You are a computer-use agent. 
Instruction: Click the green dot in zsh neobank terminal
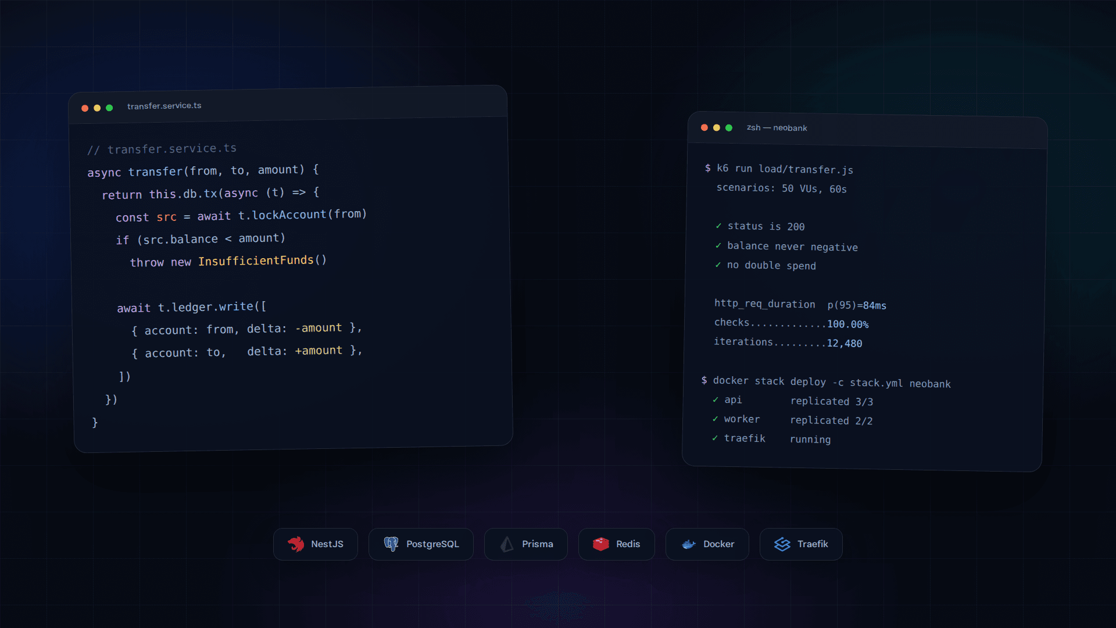729,128
